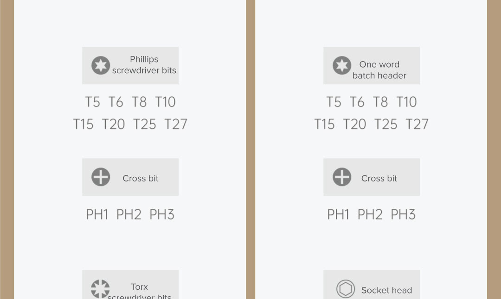Choose PH3 in the Cross bit list below Phillips screwdriver bits
501x299 pixels.
click(x=162, y=214)
